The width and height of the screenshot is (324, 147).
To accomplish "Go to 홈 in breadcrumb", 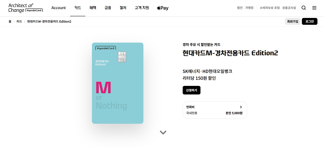I will coord(10,21).
